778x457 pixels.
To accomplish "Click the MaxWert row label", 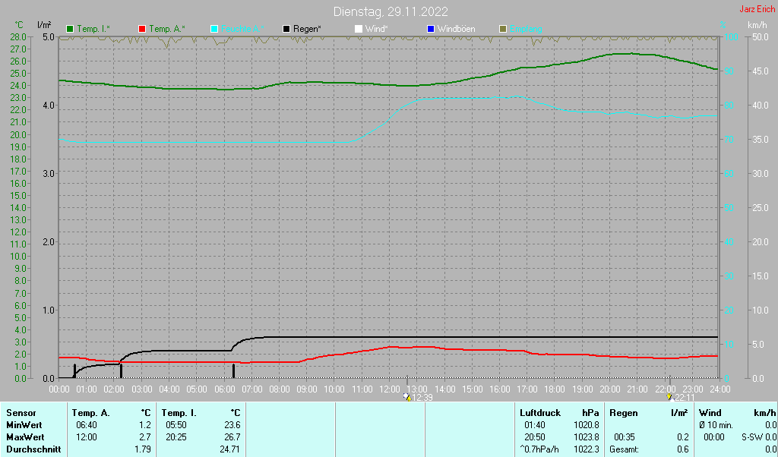I will (26, 437).
